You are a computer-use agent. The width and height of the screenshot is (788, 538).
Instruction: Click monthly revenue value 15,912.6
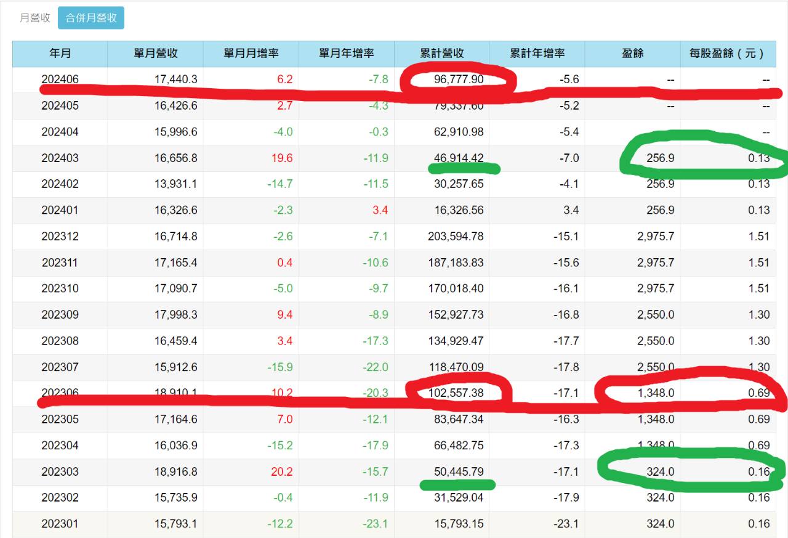click(176, 367)
